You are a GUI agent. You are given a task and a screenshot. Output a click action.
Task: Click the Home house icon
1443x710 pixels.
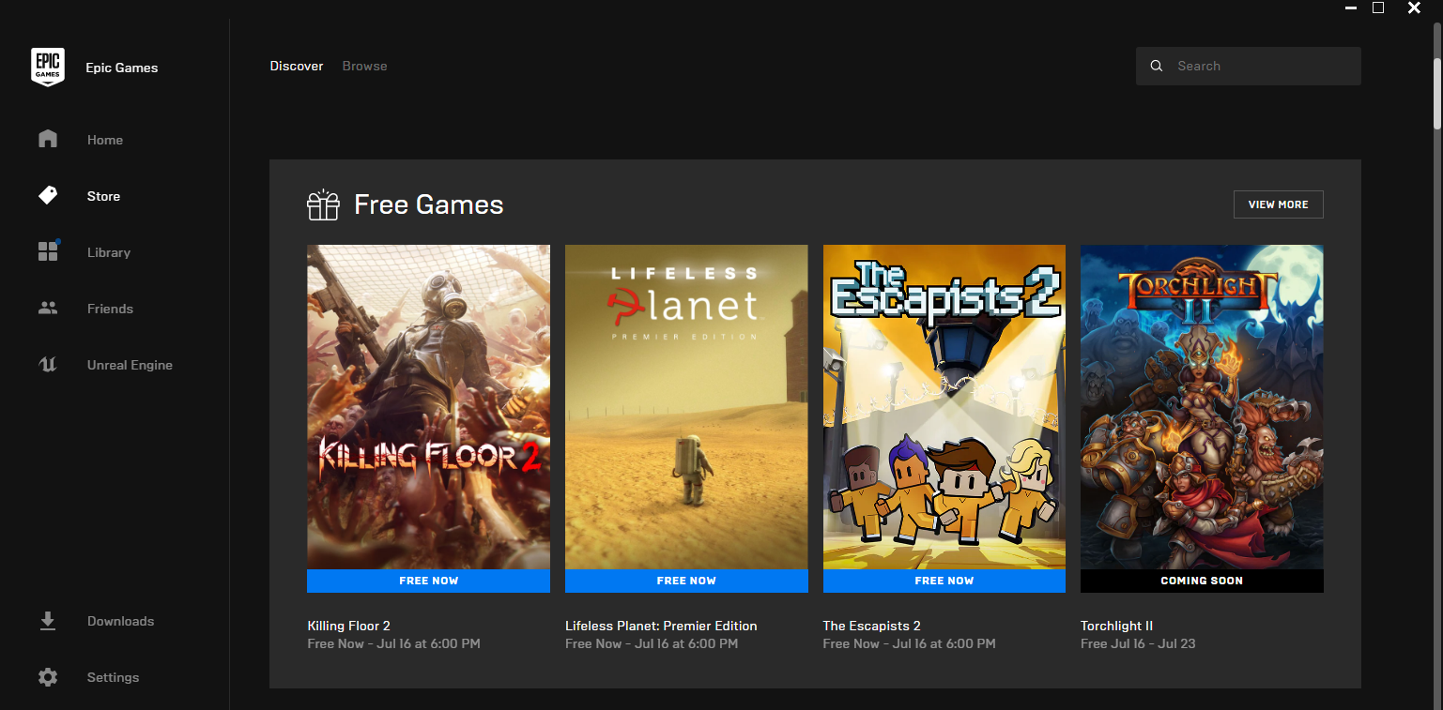(x=48, y=139)
